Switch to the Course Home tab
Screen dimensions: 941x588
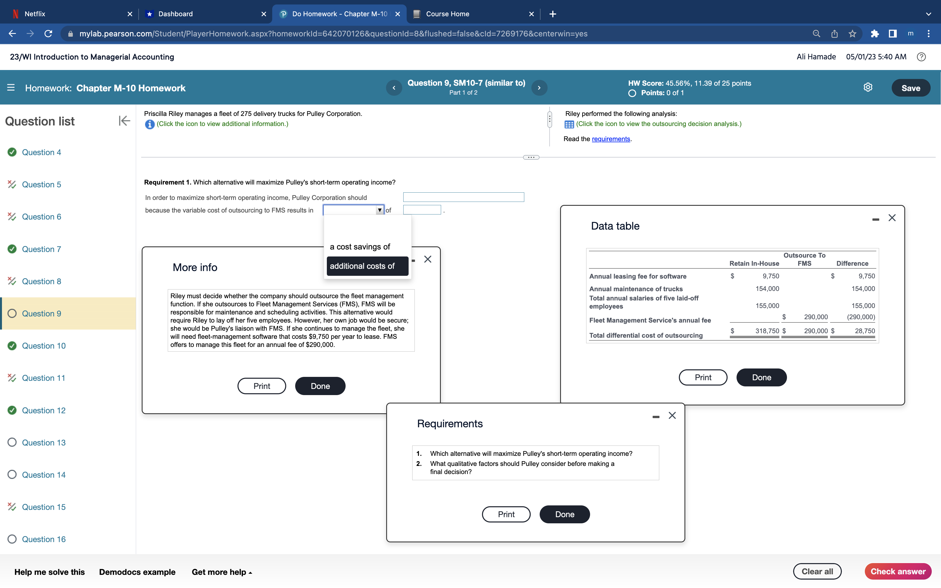tap(447, 14)
